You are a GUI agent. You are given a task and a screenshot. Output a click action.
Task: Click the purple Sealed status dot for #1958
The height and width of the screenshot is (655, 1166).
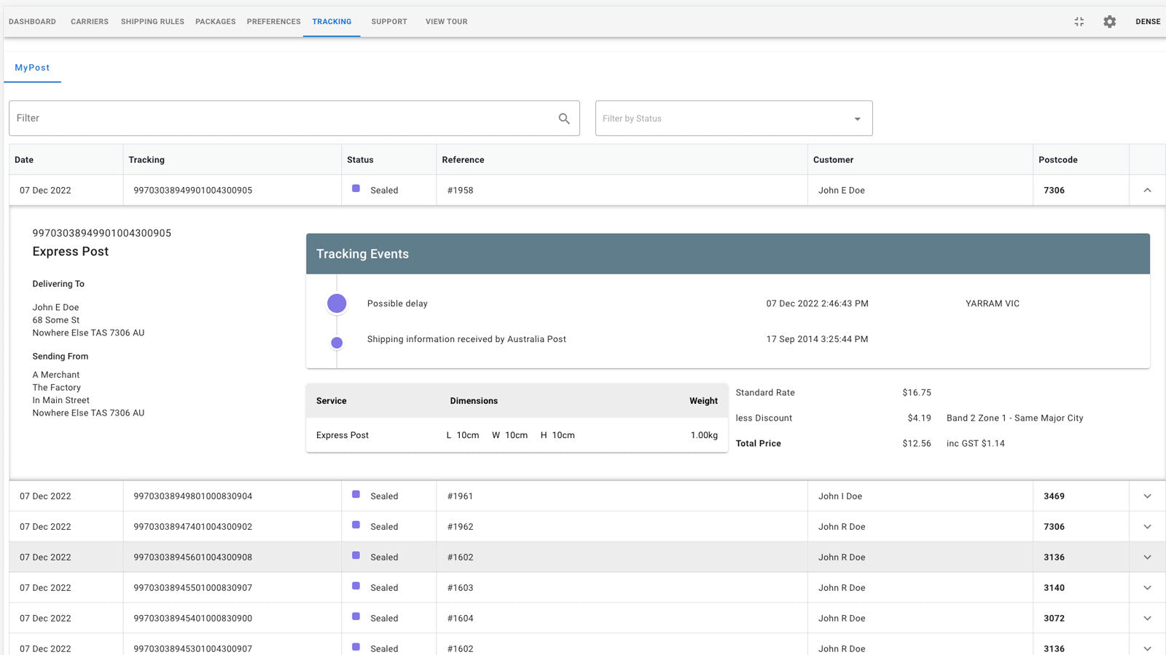pos(356,188)
